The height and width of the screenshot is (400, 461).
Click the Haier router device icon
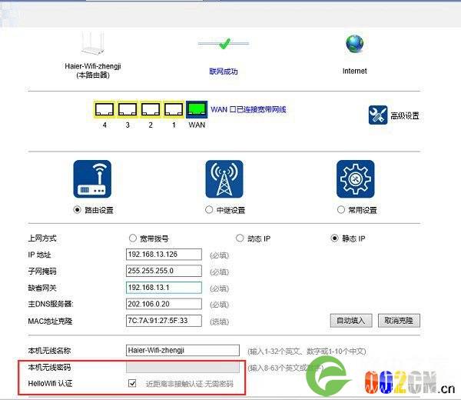point(93,43)
